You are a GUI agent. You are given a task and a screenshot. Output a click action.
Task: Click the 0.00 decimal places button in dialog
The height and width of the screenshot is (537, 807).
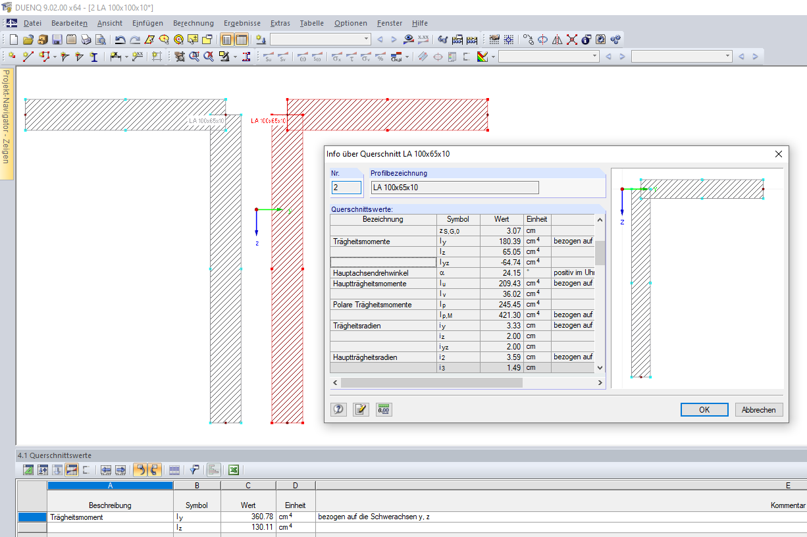pyautogui.click(x=384, y=409)
